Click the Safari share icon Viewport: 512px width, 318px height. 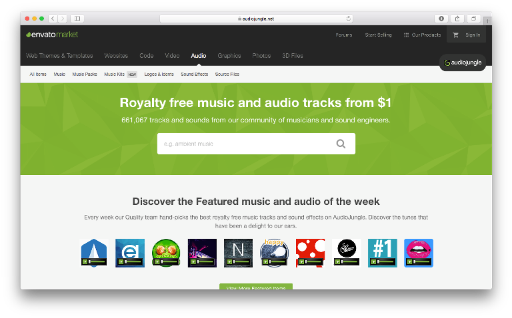(457, 19)
